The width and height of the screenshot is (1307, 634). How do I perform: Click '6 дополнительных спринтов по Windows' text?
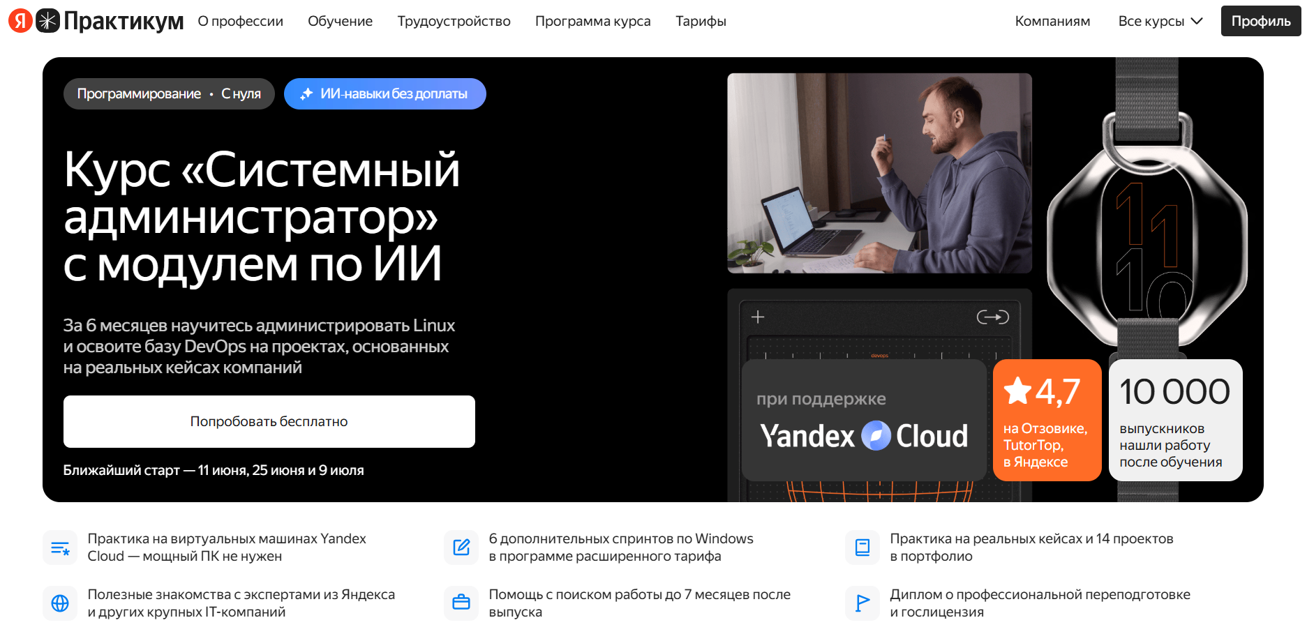point(621,548)
